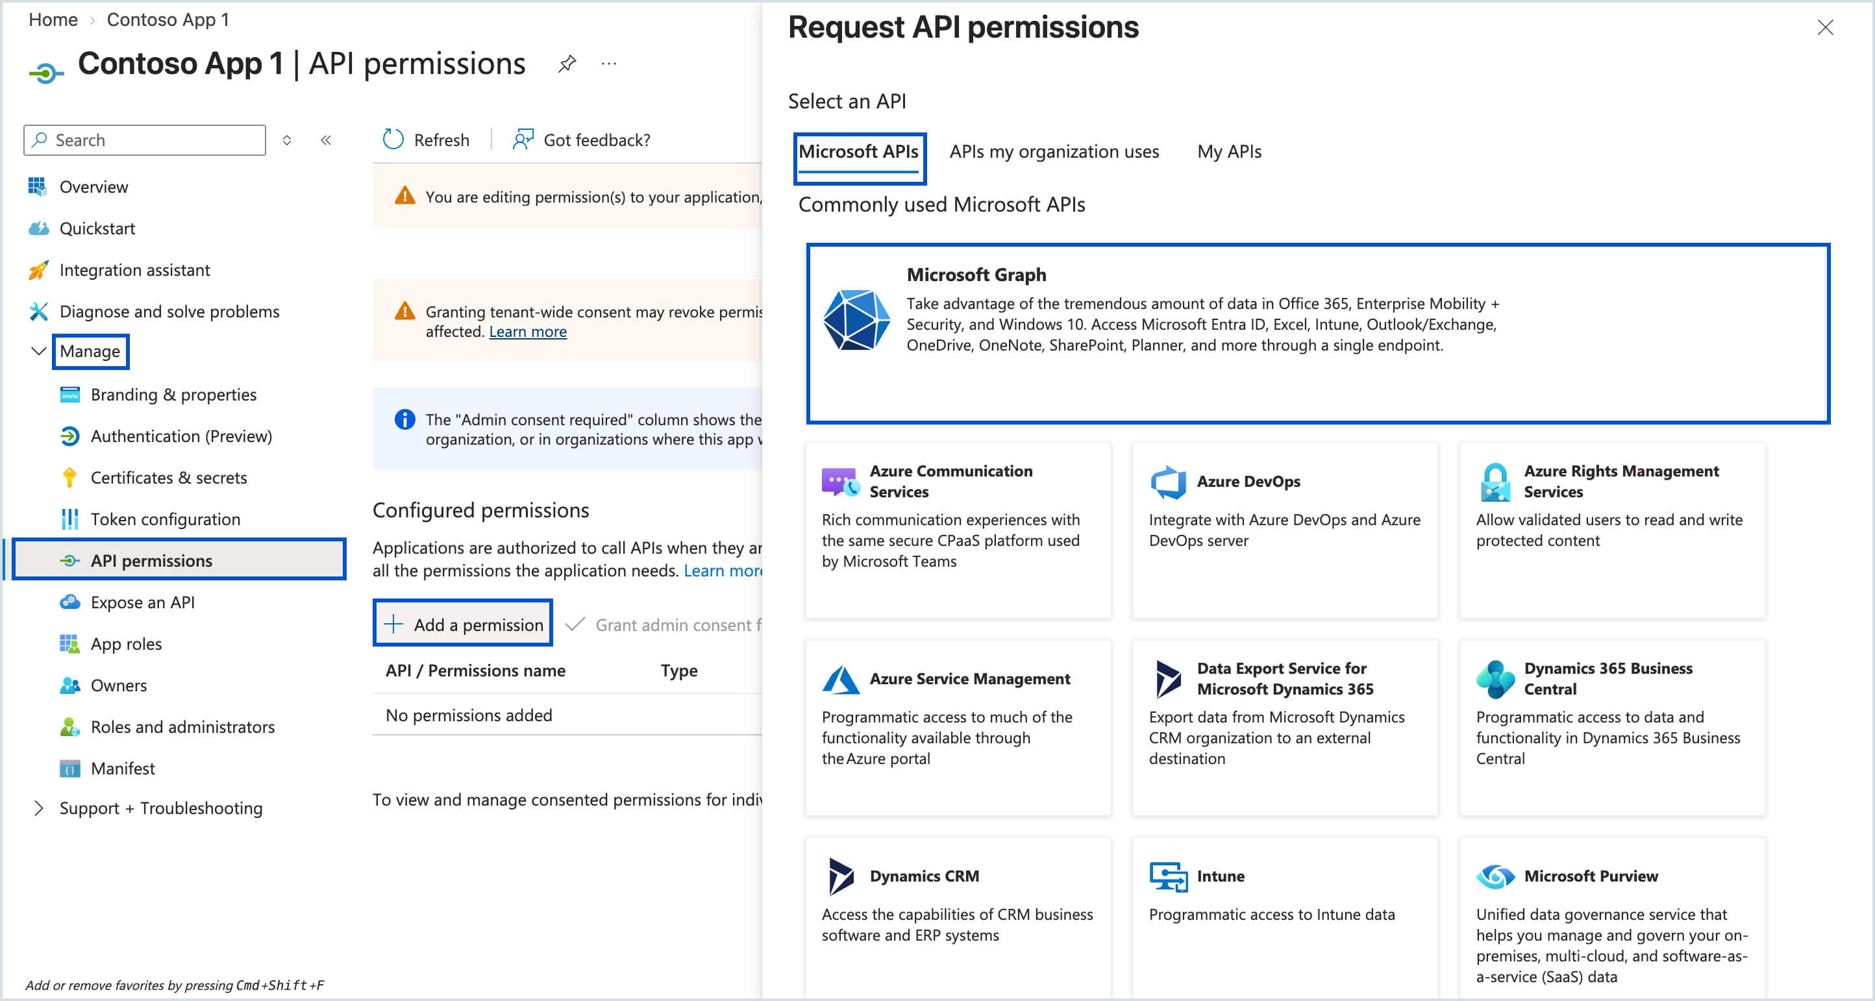The width and height of the screenshot is (1875, 1001).
Task: Click the Azure DevOps logo icon
Action: pos(1168,481)
